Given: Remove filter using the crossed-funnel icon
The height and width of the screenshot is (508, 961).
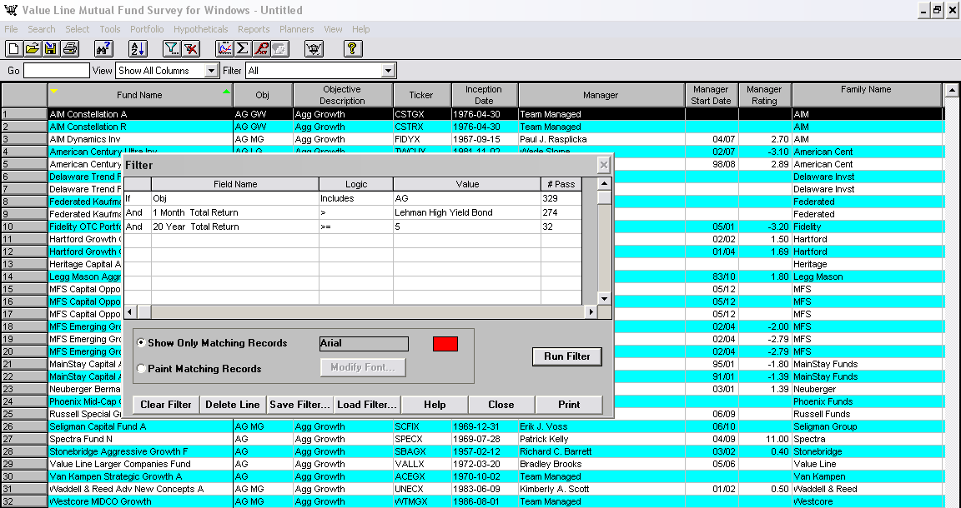Looking at the screenshot, I should (191, 49).
